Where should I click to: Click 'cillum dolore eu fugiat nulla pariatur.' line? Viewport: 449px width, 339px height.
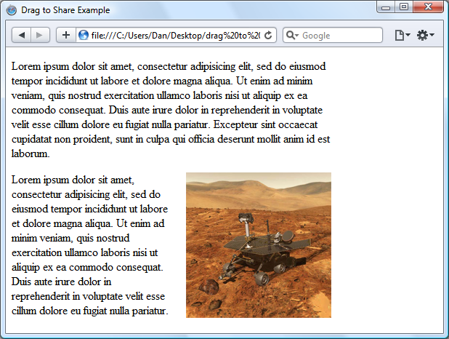90,311
